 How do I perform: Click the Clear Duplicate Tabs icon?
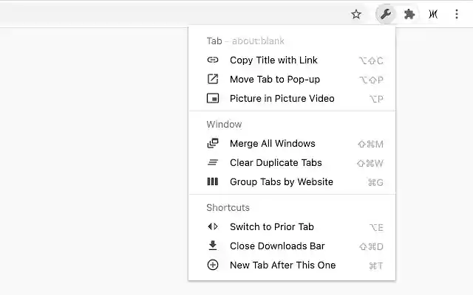(x=213, y=163)
